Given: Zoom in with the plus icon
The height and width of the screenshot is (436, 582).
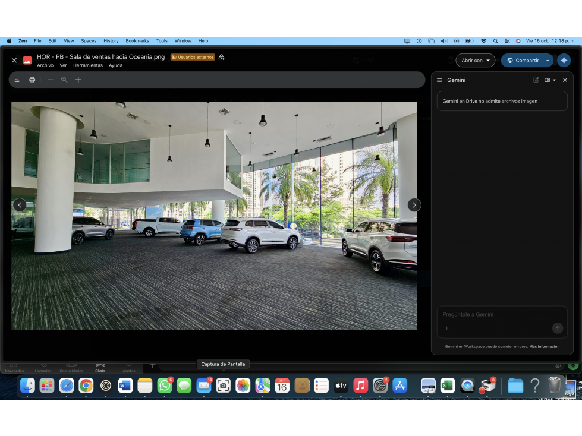Looking at the screenshot, I should tap(78, 80).
